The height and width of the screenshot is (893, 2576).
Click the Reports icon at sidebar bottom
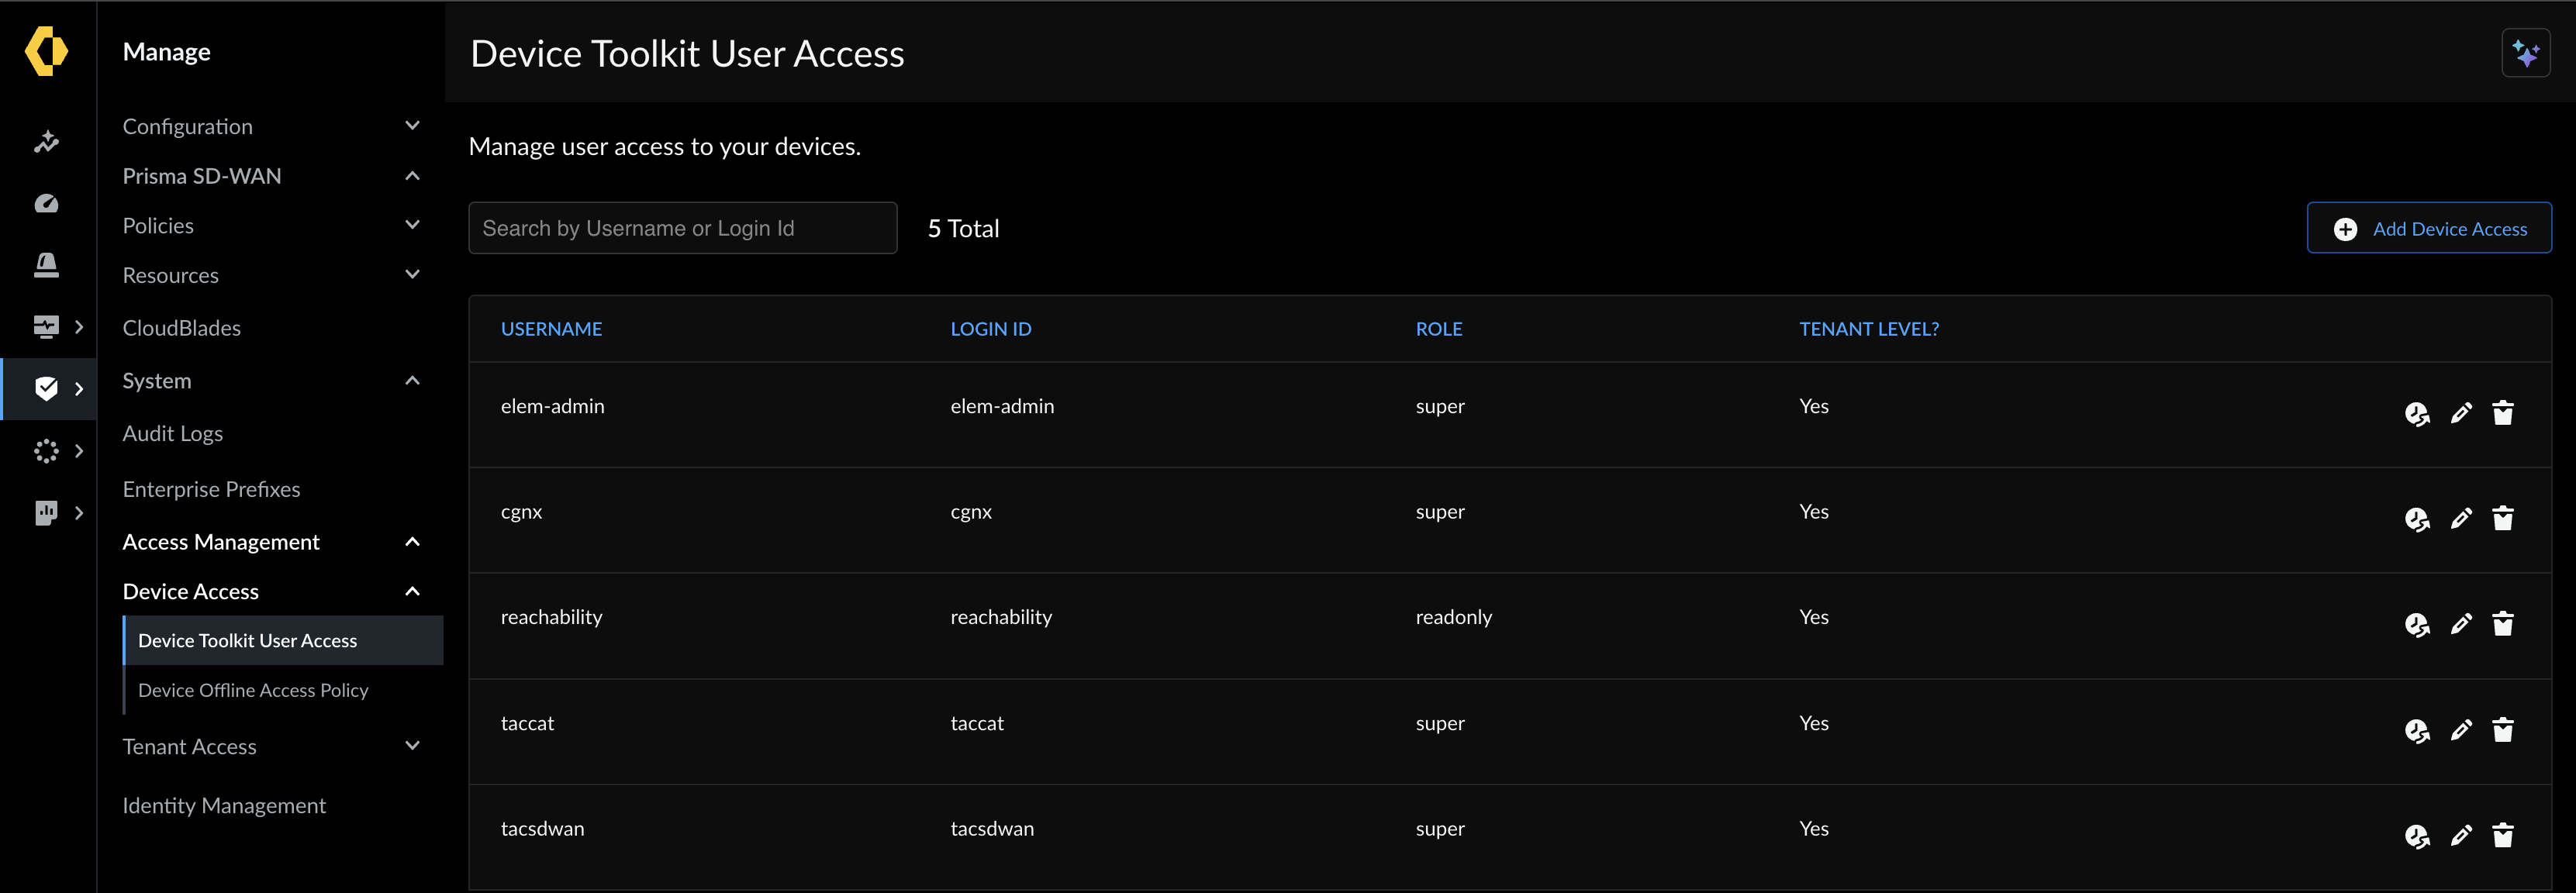[x=47, y=513]
